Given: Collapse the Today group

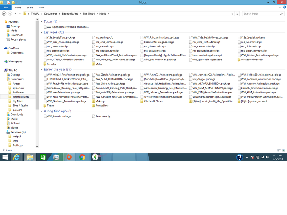Looking at the screenshot, I should (x=42, y=21).
